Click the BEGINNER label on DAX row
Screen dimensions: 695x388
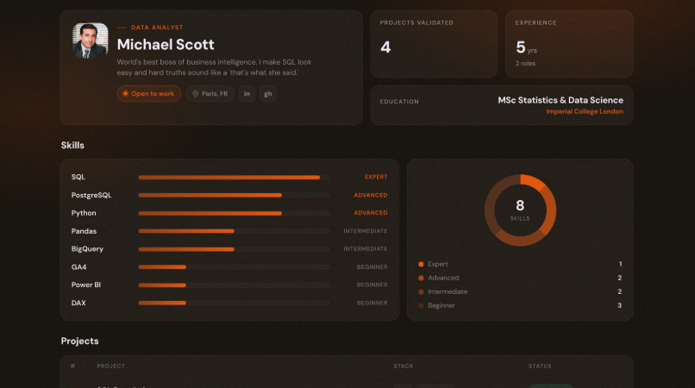[372, 303]
